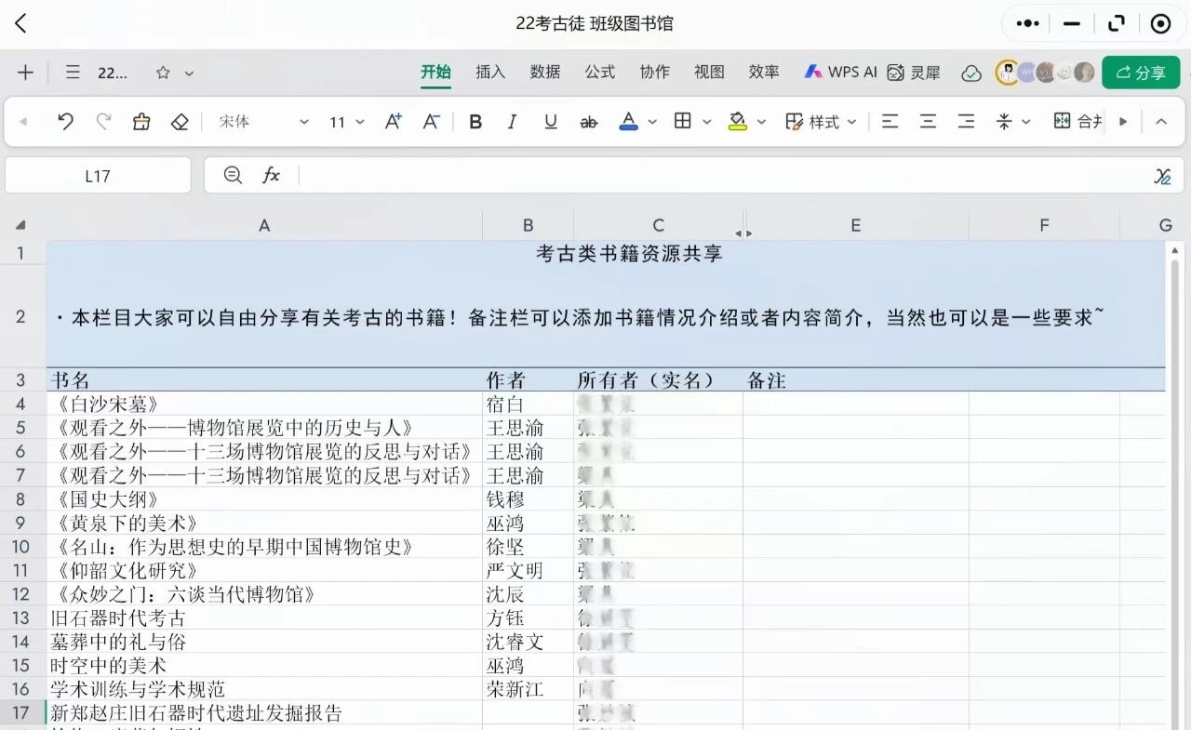Select the format painter tool

click(x=141, y=122)
